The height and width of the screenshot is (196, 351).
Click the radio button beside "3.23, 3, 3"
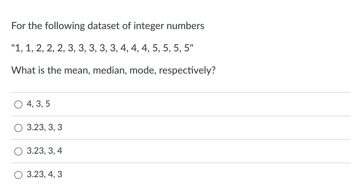(x=18, y=128)
